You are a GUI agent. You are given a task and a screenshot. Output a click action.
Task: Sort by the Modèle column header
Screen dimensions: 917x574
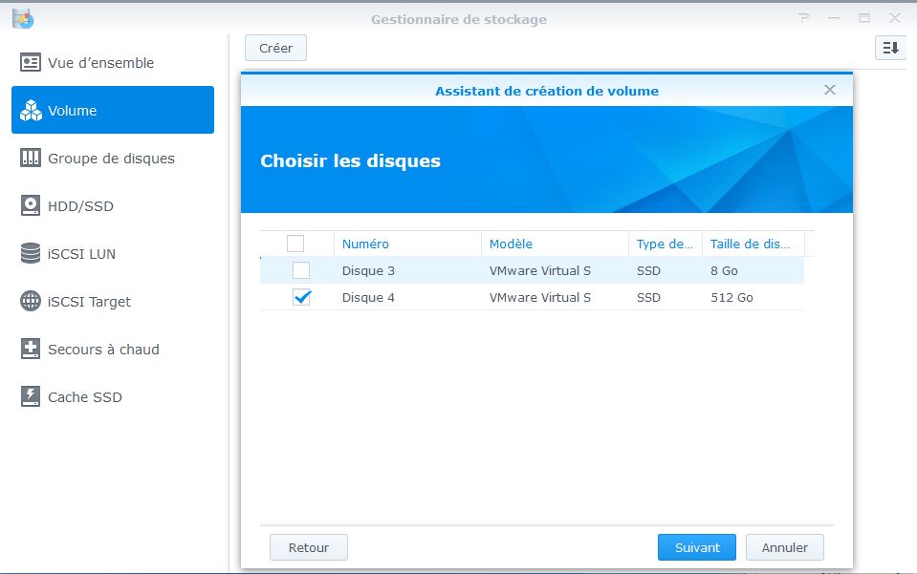(555, 244)
